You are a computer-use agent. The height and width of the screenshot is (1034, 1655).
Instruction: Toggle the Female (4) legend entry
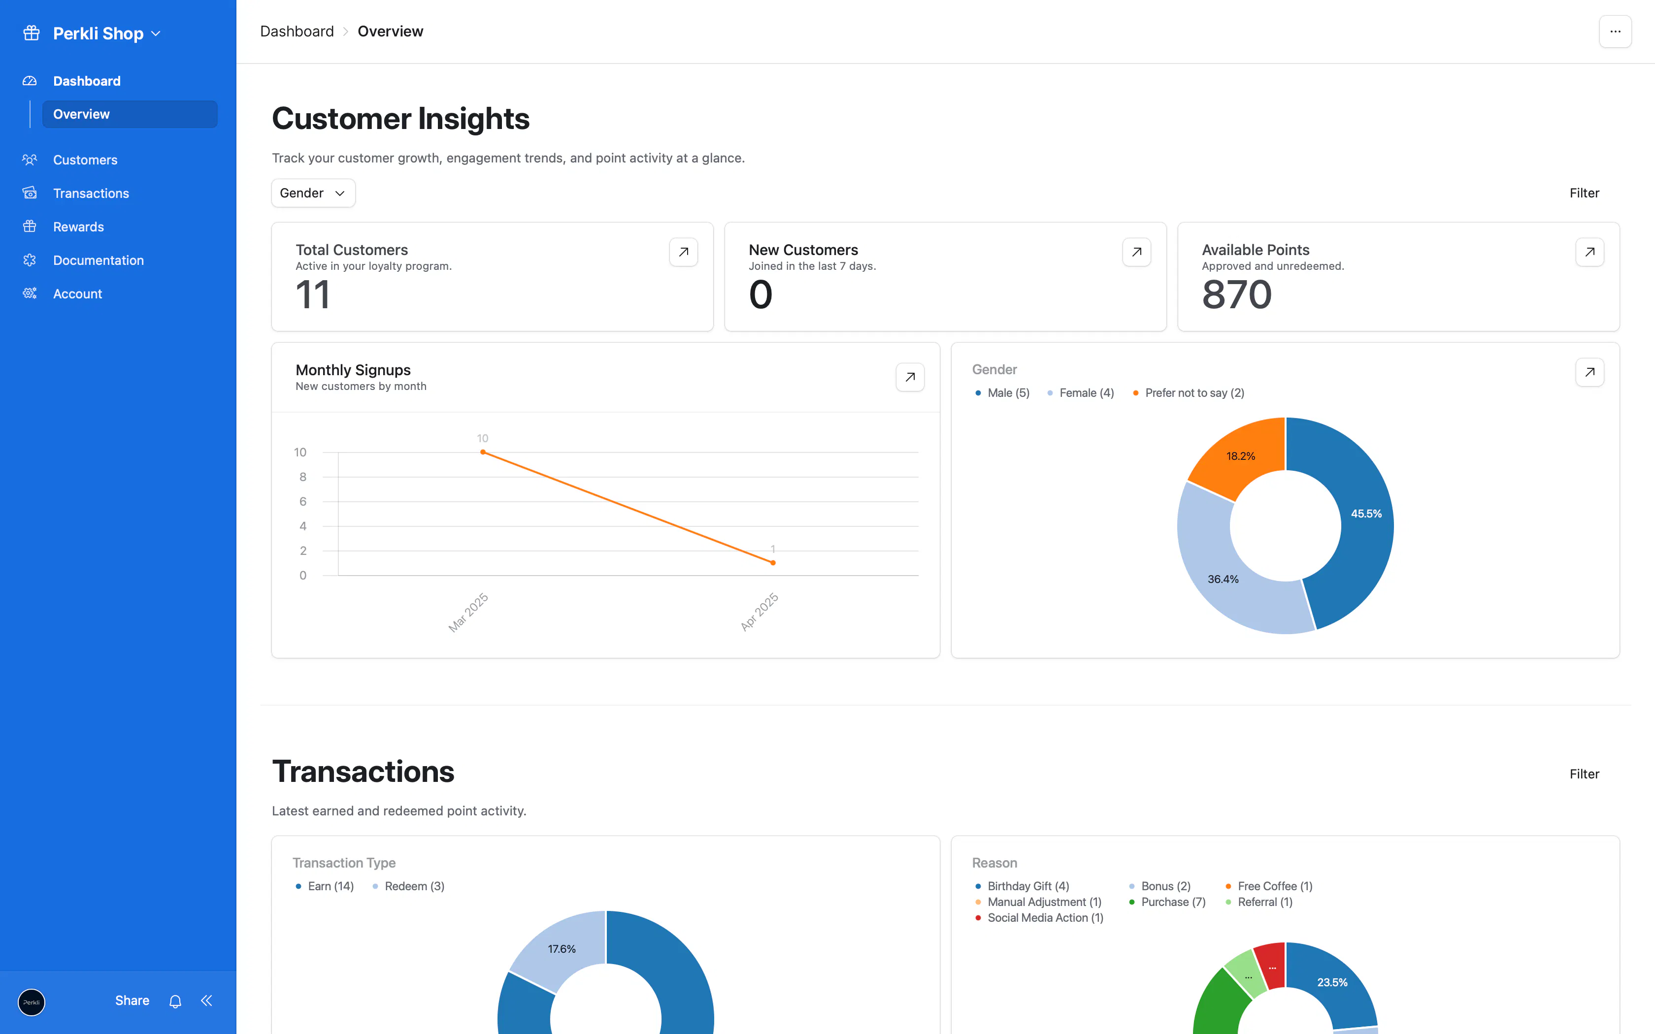1081,392
